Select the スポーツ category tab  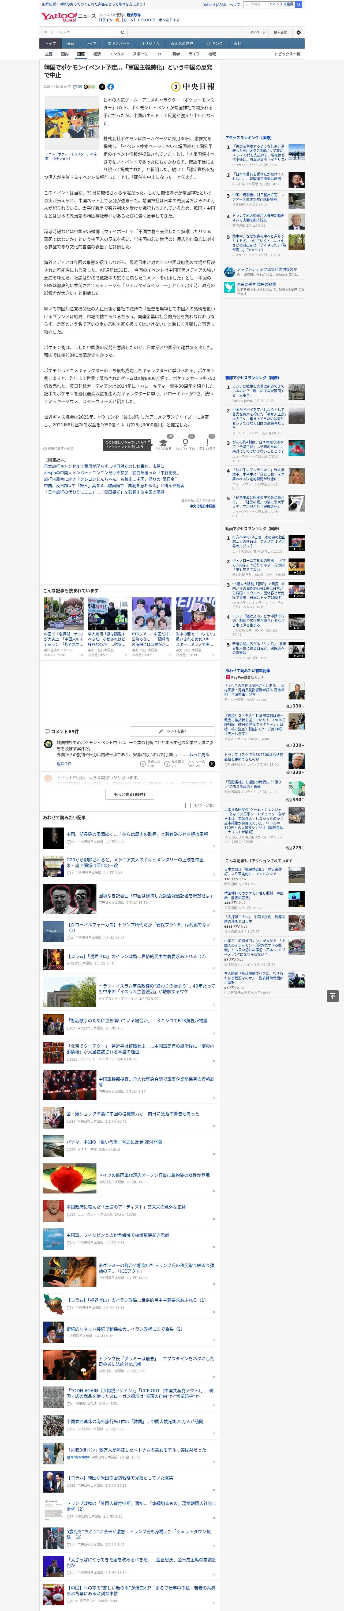click(x=140, y=54)
